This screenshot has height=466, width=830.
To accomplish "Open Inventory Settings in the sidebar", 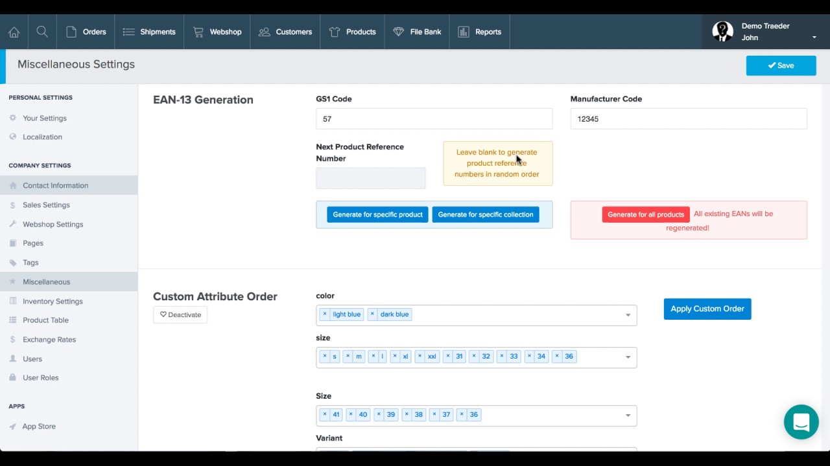I will pos(53,301).
